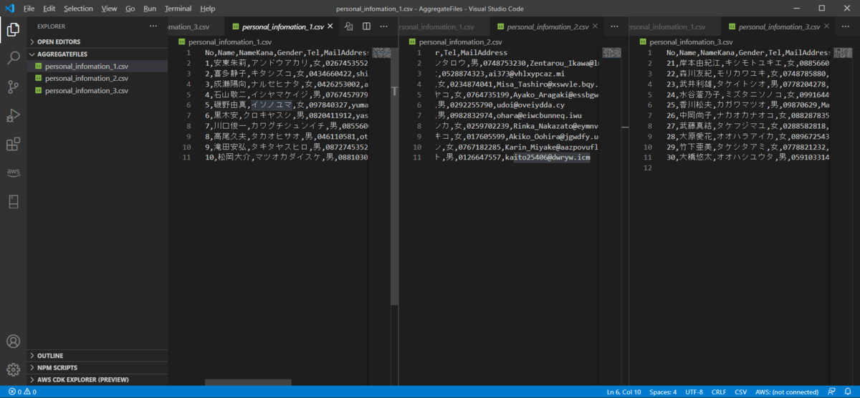Open the Explorer view in the activity bar
The height and width of the screenshot is (398, 860).
13,29
